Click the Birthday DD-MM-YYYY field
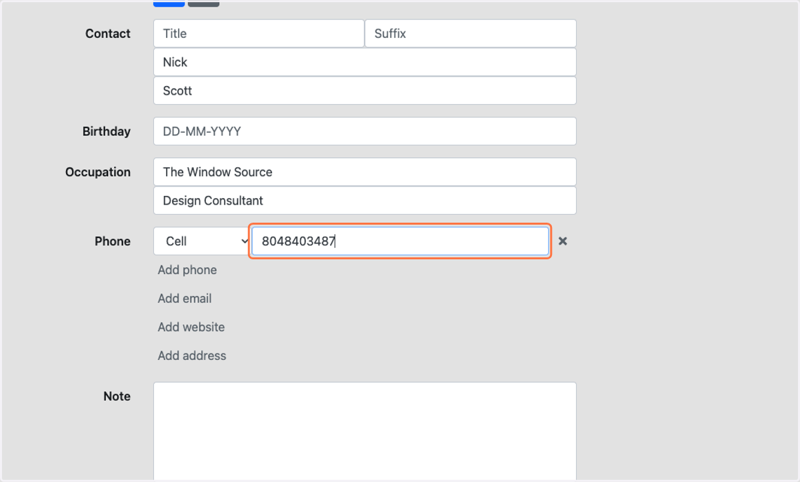 pyautogui.click(x=365, y=131)
